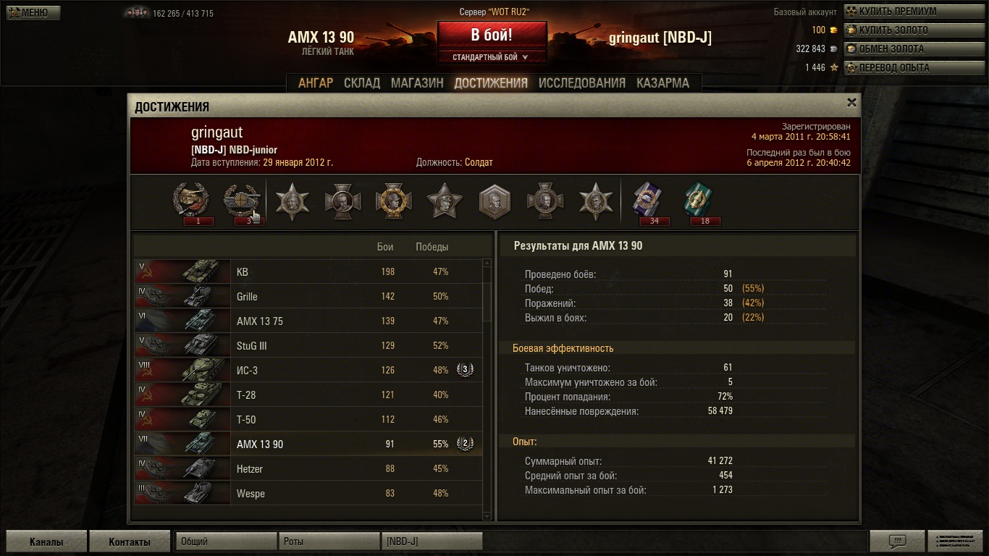989x556 pixels.
Task: Open the МЕНЮ main menu
Action: click(x=33, y=12)
